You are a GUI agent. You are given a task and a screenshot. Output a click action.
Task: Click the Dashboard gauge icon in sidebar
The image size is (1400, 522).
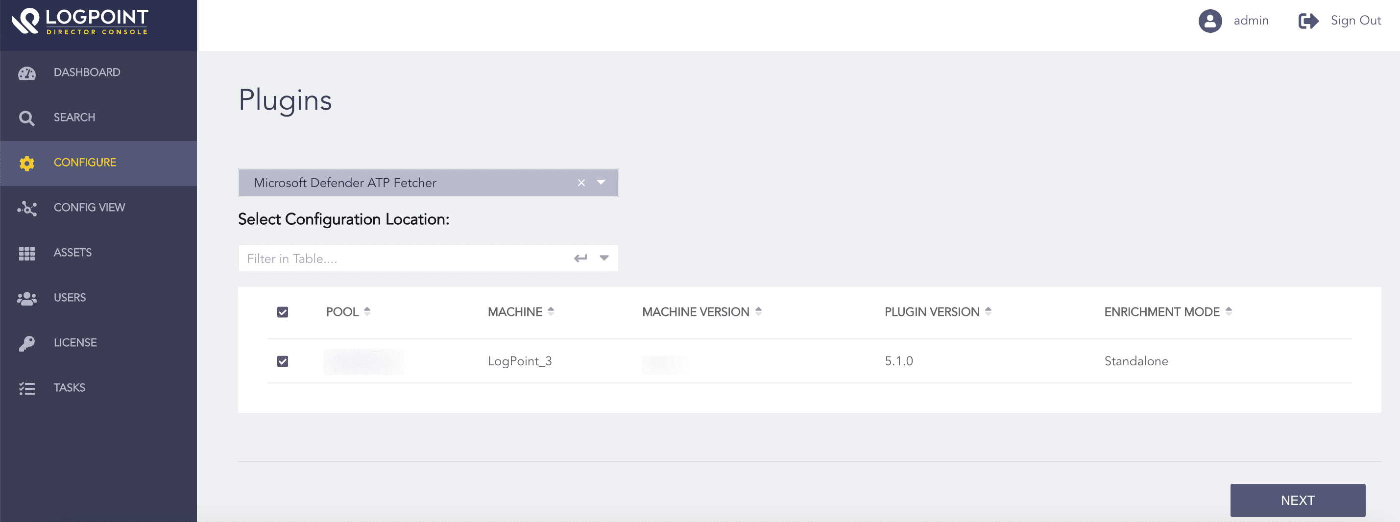coord(26,73)
